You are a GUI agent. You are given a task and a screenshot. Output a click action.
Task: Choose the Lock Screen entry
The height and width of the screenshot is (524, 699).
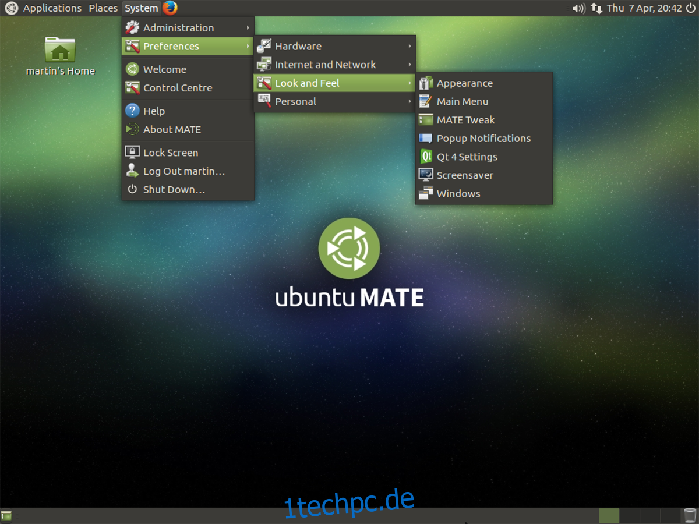coord(188,153)
